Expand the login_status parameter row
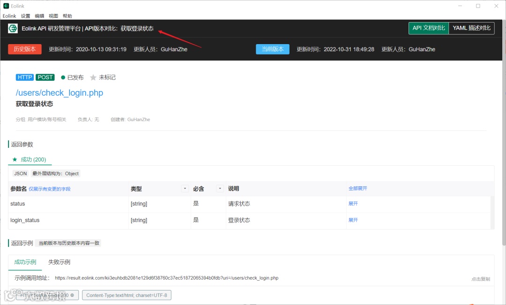 [353, 220]
